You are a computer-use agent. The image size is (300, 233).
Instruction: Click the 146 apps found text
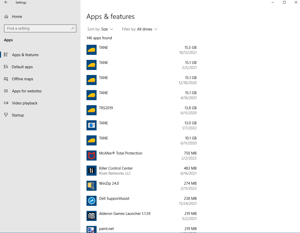point(99,38)
